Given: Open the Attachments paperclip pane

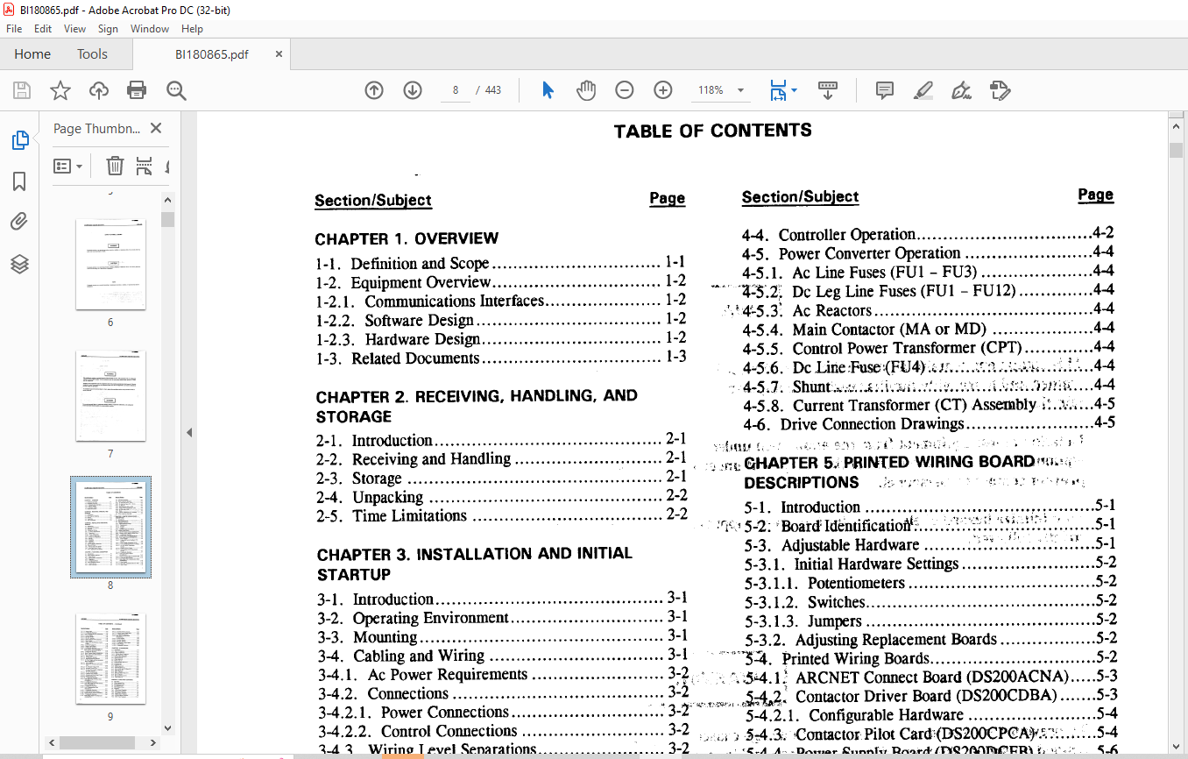Looking at the screenshot, I should (19, 222).
